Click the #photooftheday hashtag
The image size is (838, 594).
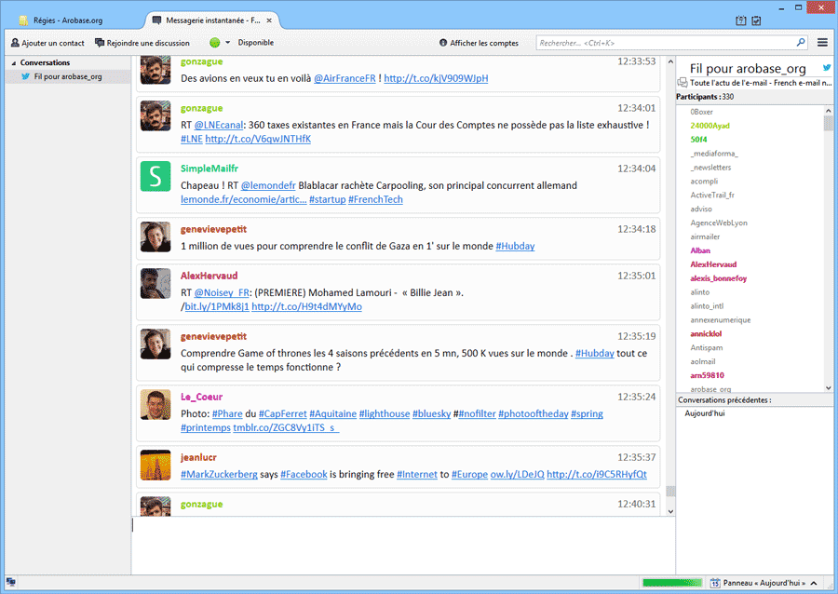[x=533, y=414]
